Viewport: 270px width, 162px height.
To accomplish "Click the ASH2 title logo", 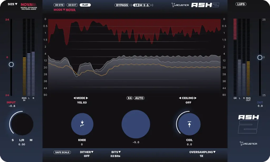I will (205, 5).
